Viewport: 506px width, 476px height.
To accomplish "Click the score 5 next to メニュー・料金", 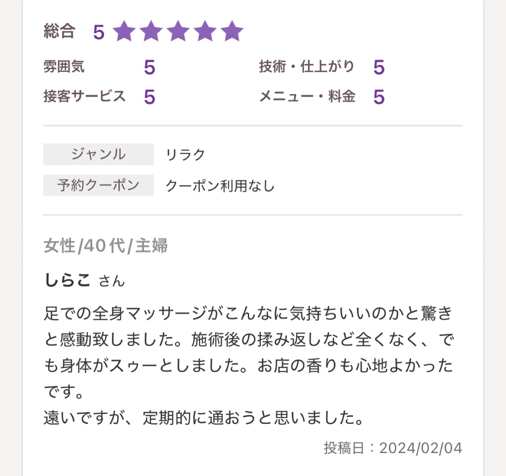I will 379,97.
